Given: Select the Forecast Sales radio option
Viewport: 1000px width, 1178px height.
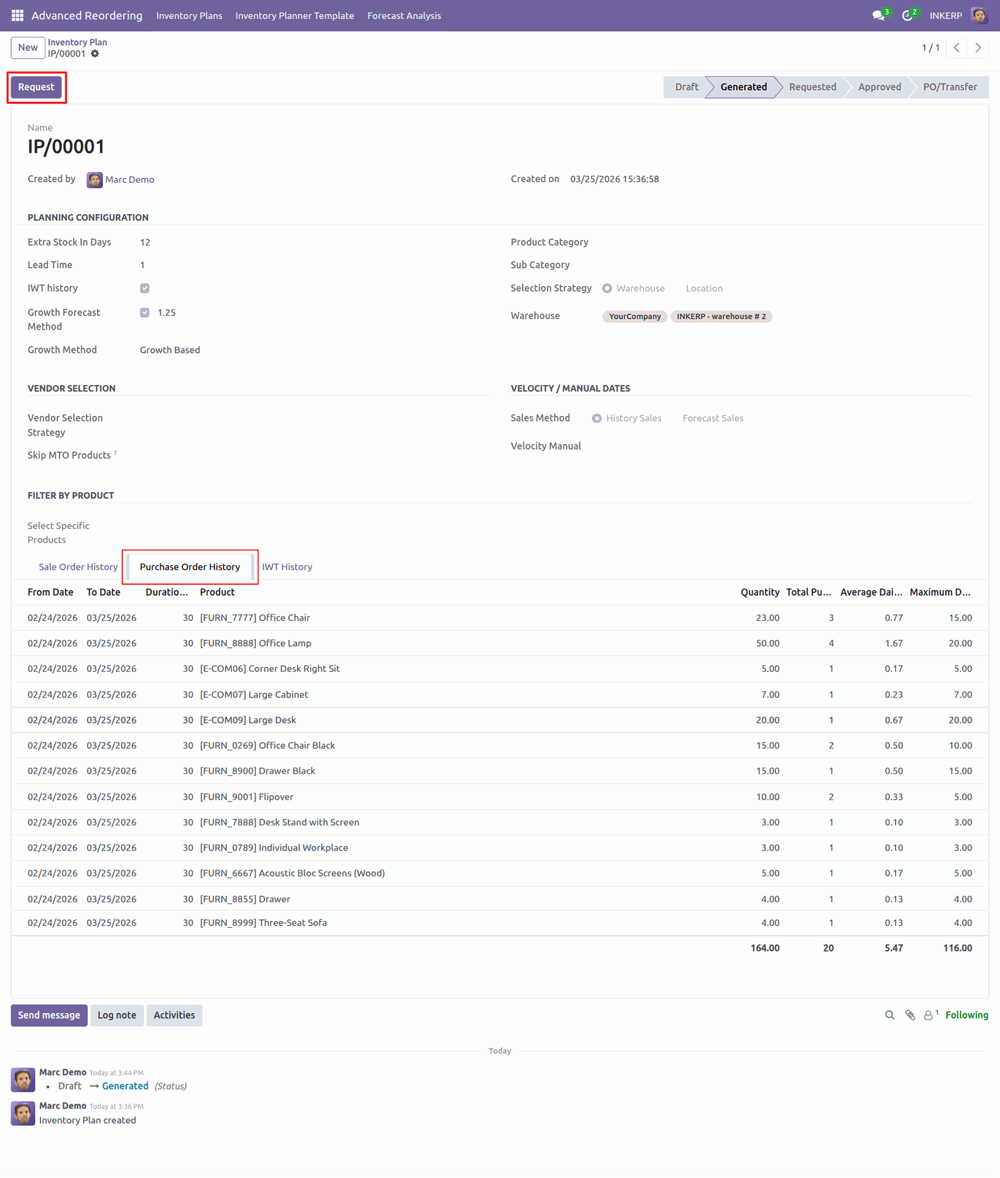Looking at the screenshot, I should click(x=713, y=418).
